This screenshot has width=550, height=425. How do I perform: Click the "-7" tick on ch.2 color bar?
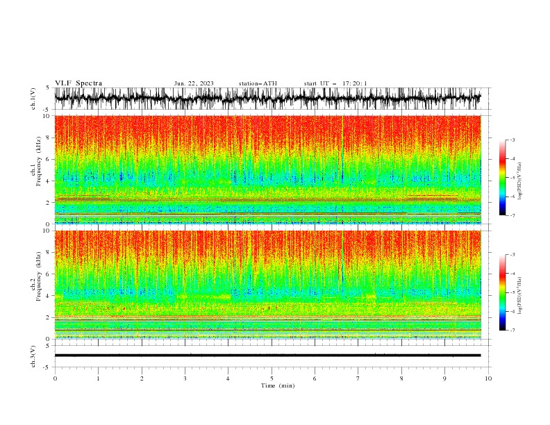coord(512,331)
